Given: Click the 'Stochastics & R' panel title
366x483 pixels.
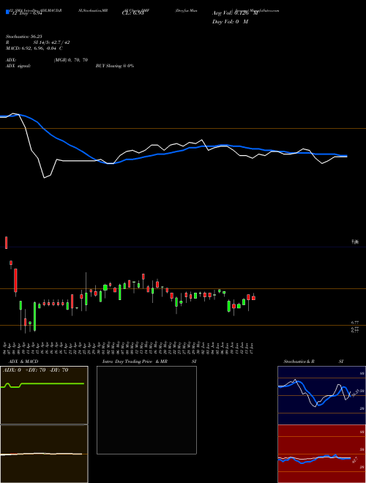Looking at the screenshot, I should tap(299, 362).
